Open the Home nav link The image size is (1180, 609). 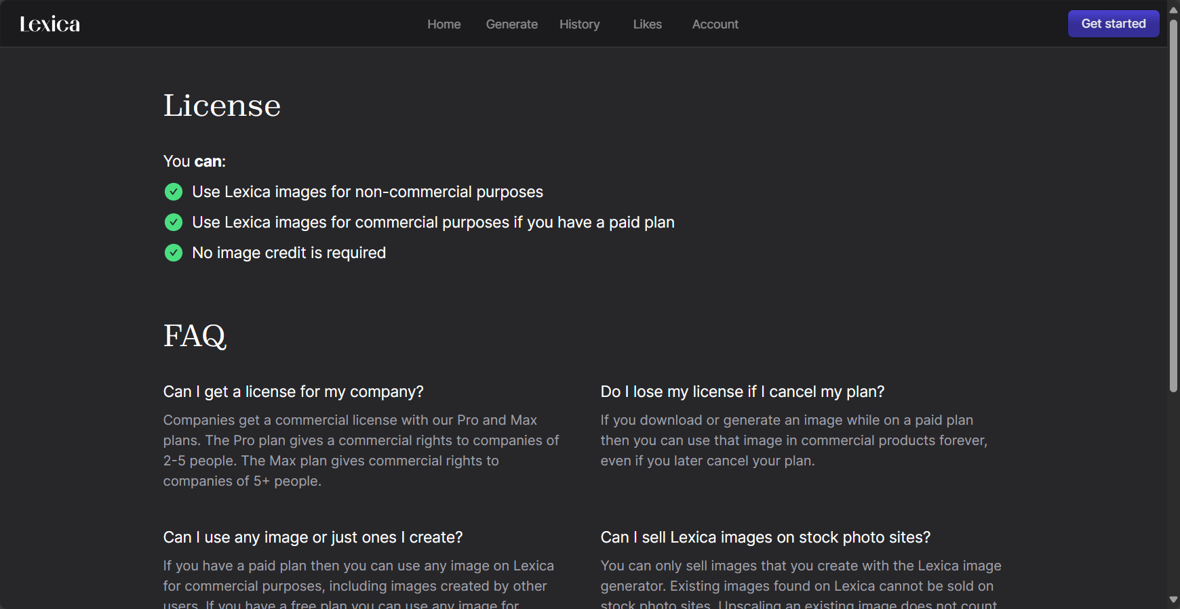[444, 24]
